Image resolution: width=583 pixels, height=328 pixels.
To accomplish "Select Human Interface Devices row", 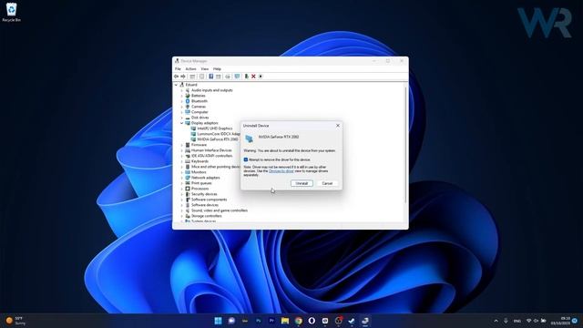I will point(211,150).
